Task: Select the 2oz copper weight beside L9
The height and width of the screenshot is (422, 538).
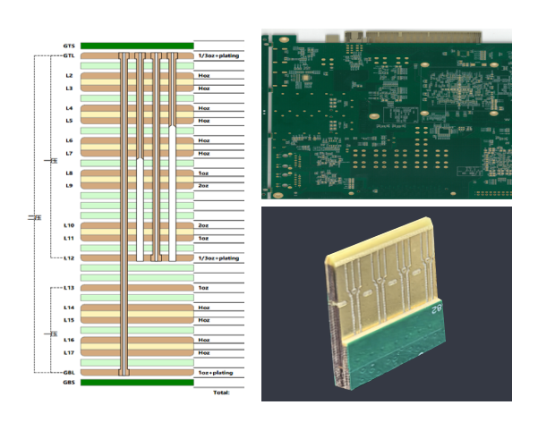Action: click(x=203, y=185)
